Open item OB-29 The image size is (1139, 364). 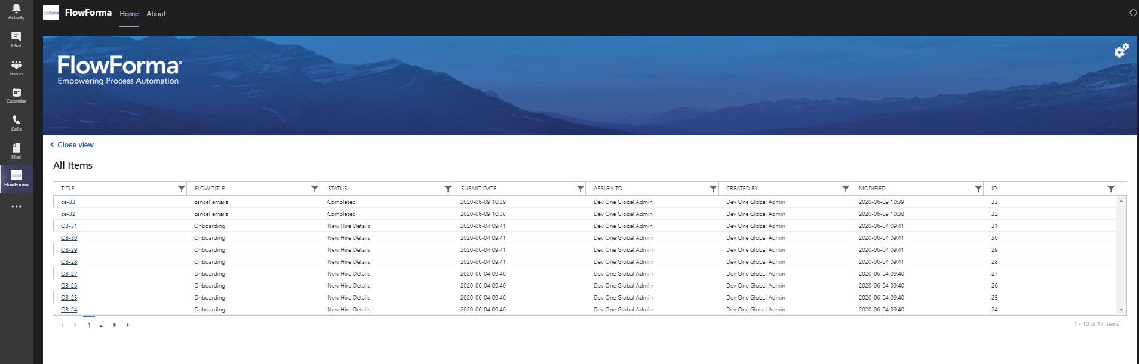pos(69,250)
